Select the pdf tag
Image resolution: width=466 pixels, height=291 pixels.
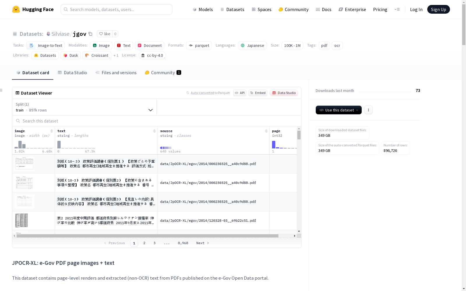point(324,45)
